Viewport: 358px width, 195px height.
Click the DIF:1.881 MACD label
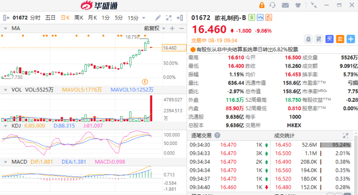pyautogui.click(x=42, y=162)
